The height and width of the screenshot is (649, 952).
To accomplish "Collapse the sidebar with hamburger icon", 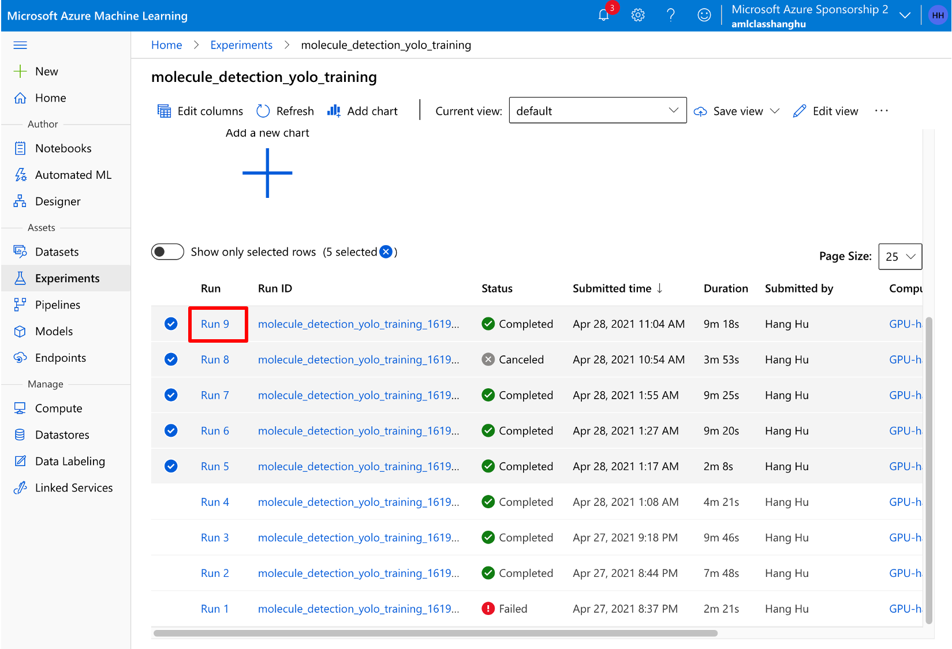I will click(20, 45).
